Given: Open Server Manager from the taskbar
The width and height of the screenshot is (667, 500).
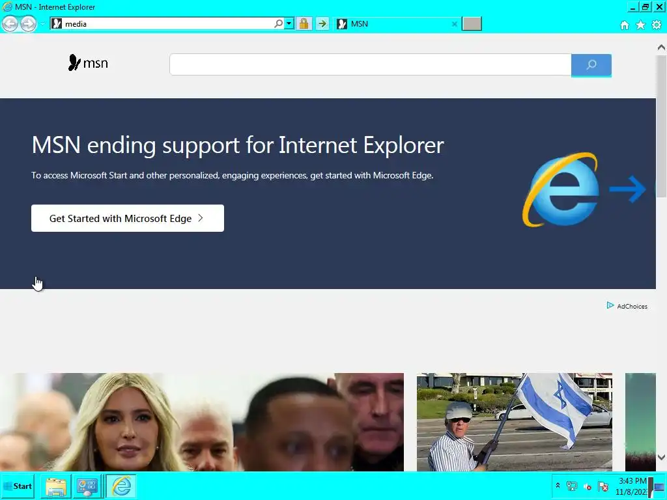Looking at the screenshot, I should (87, 486).
